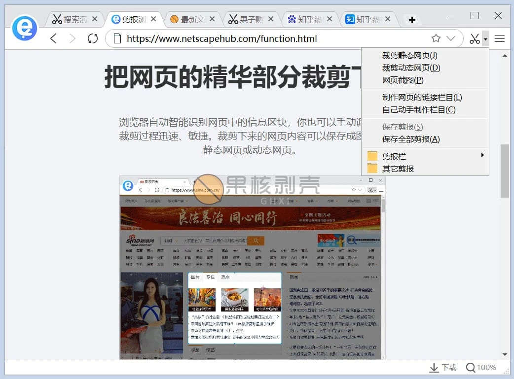The width and height of the screenshot is (514, 379).
Task: Click the page scrollbar up arrow
Action: coord(505,56)
